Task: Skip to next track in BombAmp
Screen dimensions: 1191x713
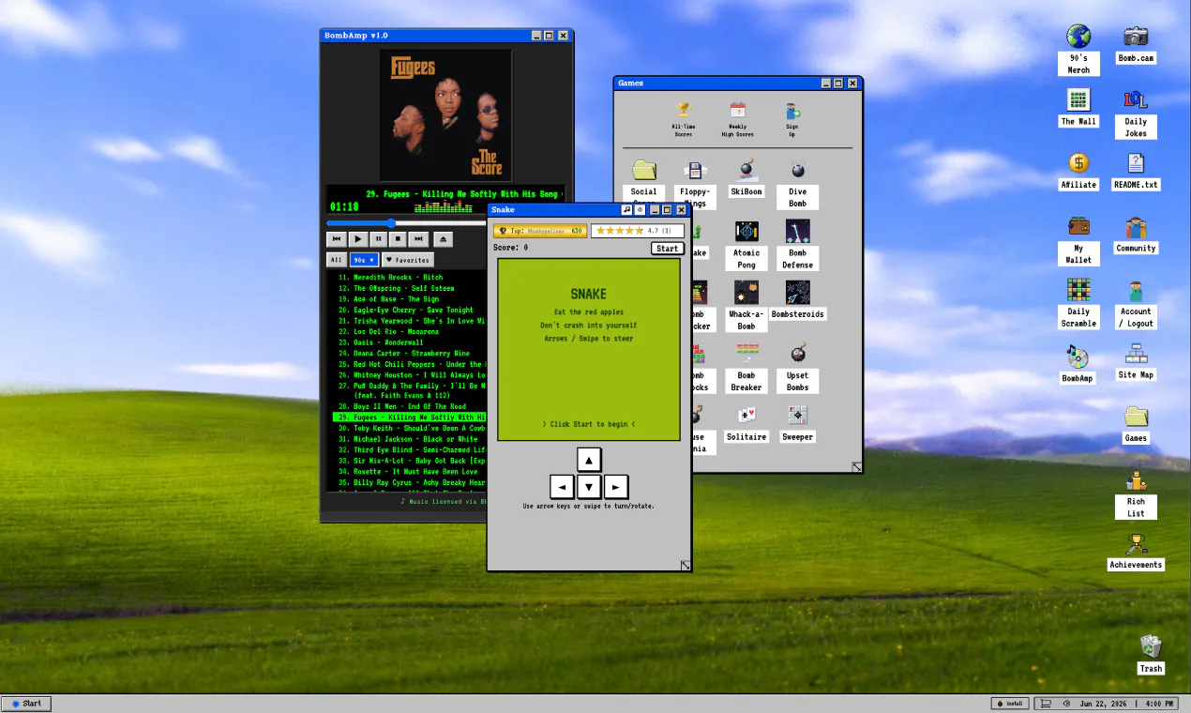Action: pyautogui.click(x=419, y=239)
